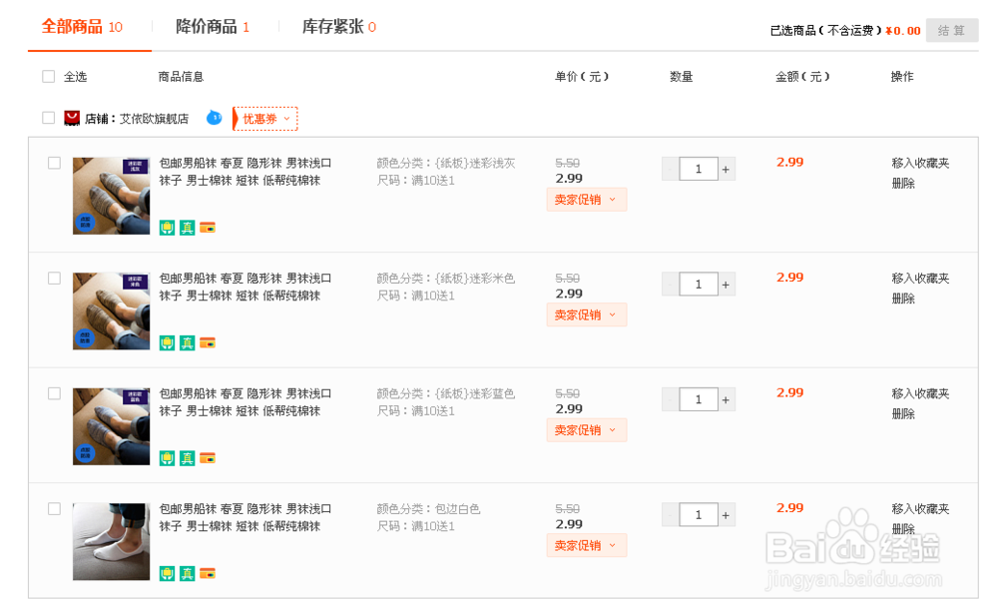
Task: Click the green 真 authenticity badge of second item
Action: coord(187,342)
